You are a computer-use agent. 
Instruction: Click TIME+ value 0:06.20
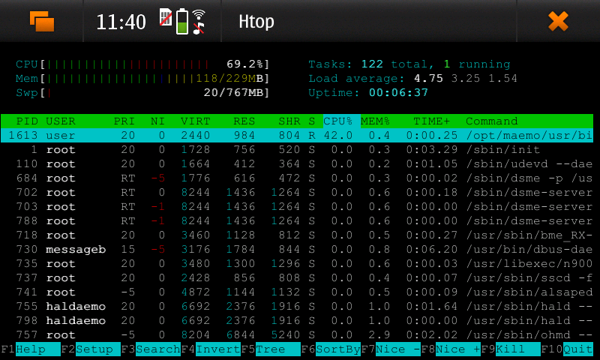432,250
